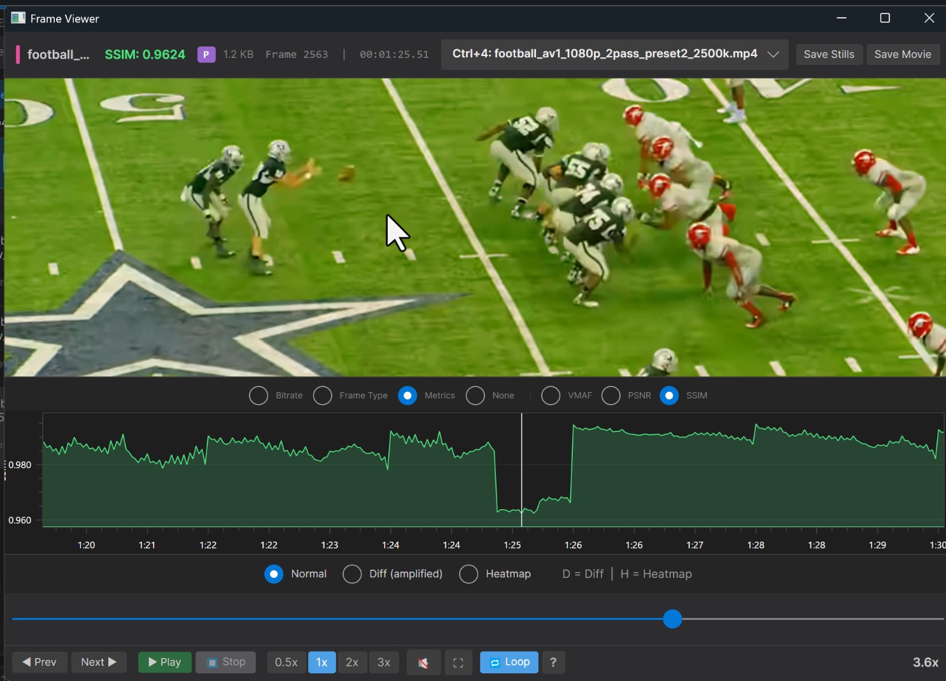Image resolution: width=946 pixels, height=681 pixels.
Task: Advance to next frame with Next
Action: (x=99, y=663)
